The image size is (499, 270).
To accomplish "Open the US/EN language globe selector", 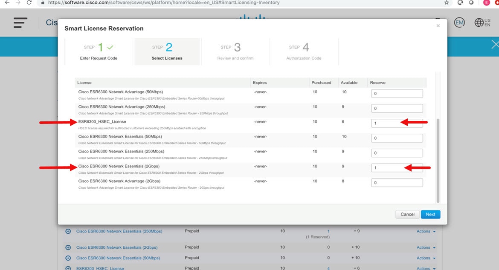I will pyautogui.click(x=479, y=23).
